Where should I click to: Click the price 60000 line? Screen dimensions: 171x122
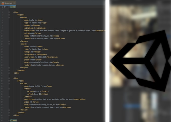tap(32, 33)
